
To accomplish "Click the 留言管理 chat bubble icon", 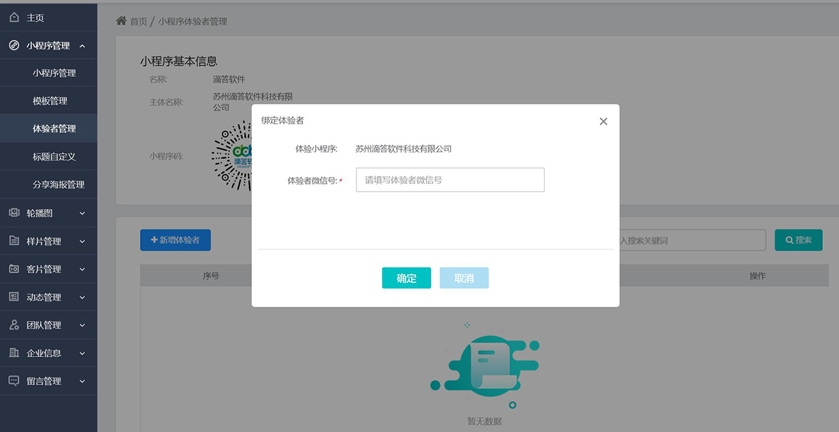I will pos(14,381).
